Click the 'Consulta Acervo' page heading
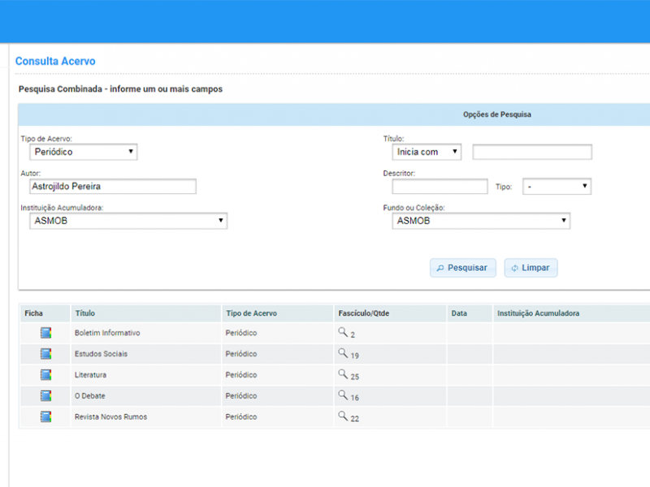The width and height of the screenshot is (650, 487). pyautogui.click(x=55, y=62)
